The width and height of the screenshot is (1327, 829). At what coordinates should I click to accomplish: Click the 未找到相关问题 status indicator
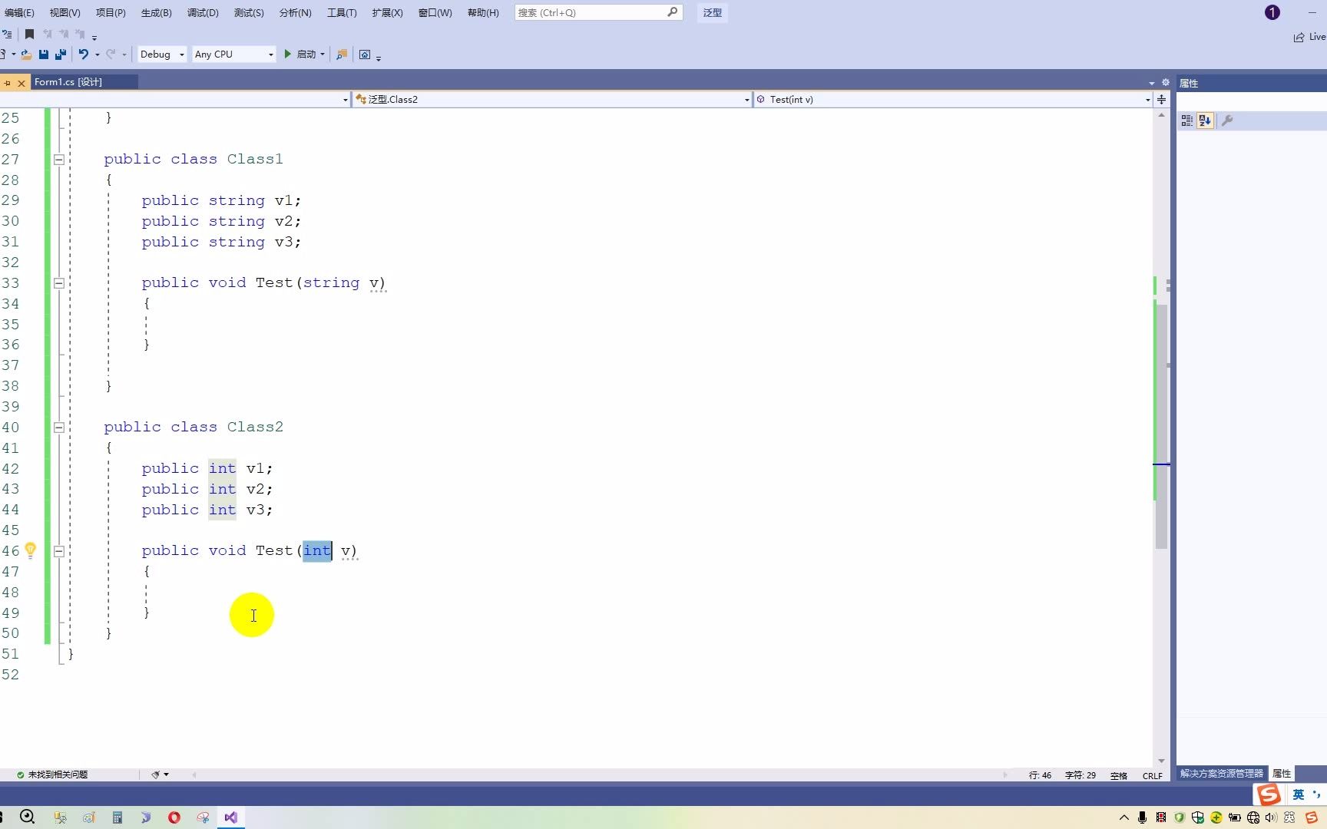tap(52, 775)
